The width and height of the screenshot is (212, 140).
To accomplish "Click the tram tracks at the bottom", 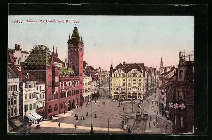I will point(139,127).
